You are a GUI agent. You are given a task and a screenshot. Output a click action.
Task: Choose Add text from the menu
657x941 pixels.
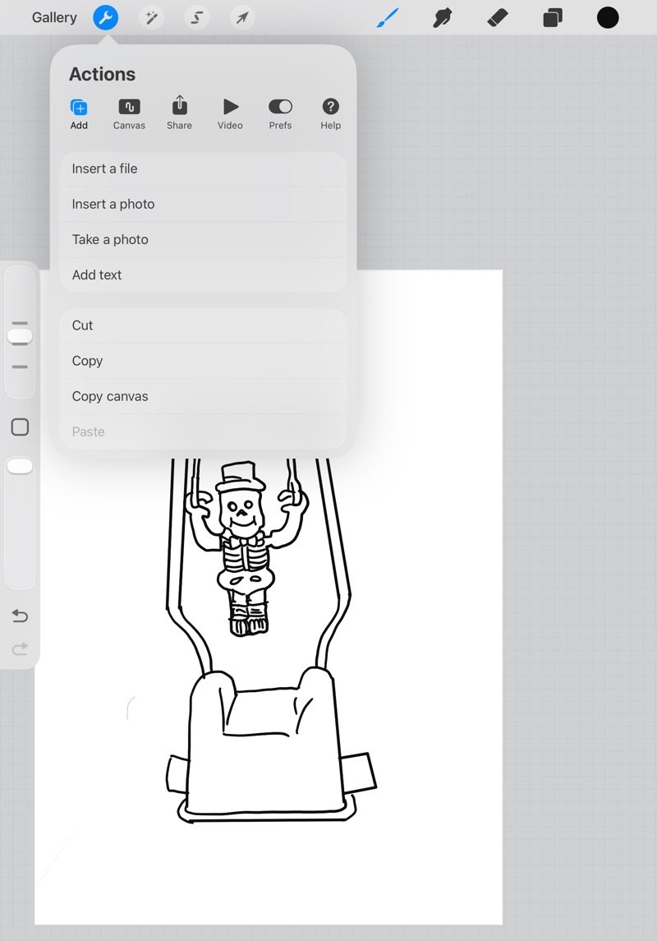coord(203,274)
